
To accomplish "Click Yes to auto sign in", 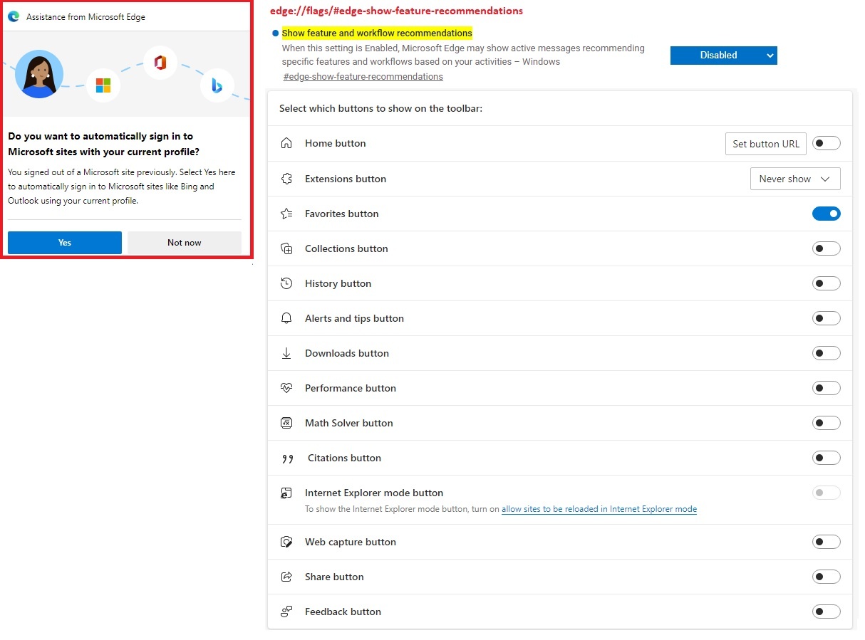I will pyautogui.click(x=65, y=243).
